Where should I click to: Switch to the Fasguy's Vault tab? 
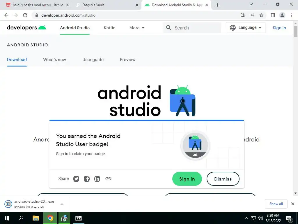(x=107, y=5)
